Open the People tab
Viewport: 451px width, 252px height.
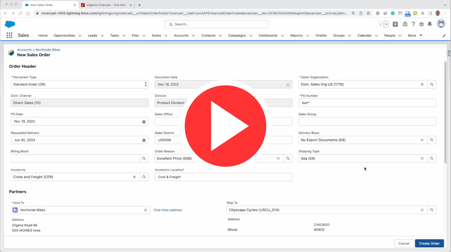(x=390, y=36)
